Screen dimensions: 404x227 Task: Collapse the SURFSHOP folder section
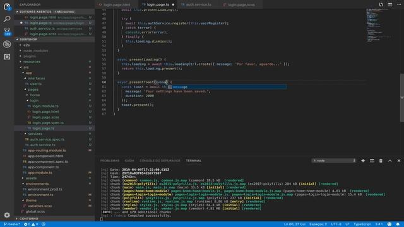pyautogui.click(x=54, y=39)
